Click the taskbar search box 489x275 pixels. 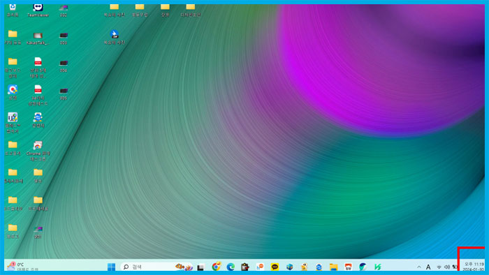click(x=157, y=267)
